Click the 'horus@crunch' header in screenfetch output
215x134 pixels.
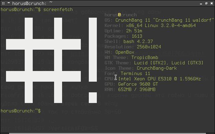tap(121, 15)
